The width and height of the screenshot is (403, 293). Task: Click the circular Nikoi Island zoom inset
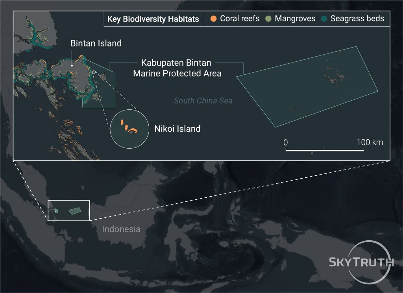pyautogui.click(x=129, y=129)
